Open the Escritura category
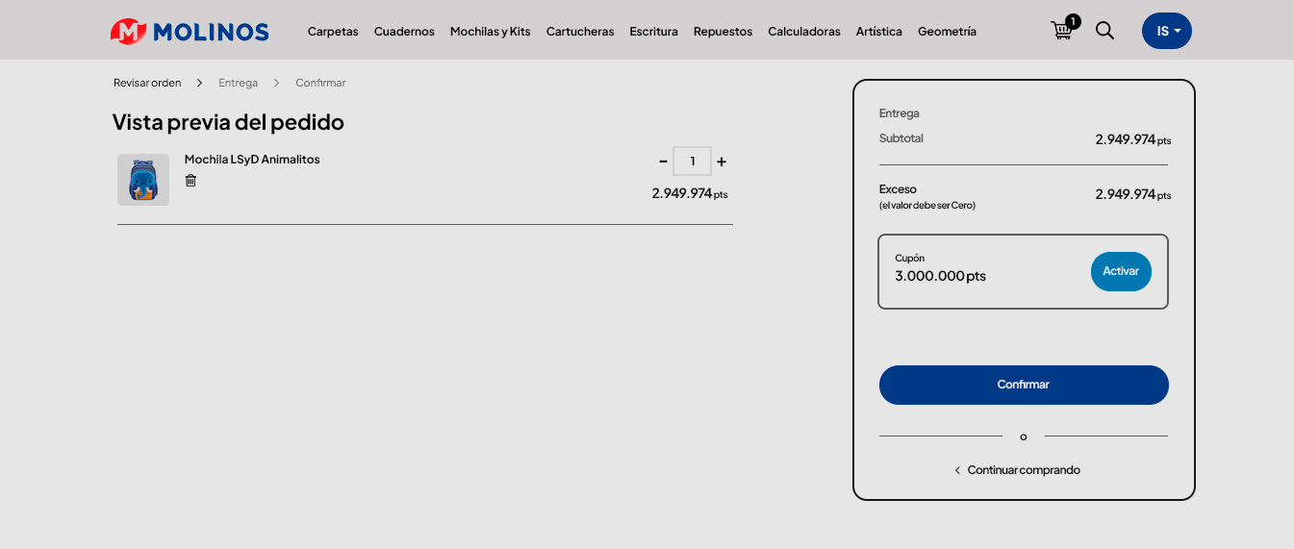Image resolution: width=1294 pixels, height=549 pixels. click(x=653, y=32)
